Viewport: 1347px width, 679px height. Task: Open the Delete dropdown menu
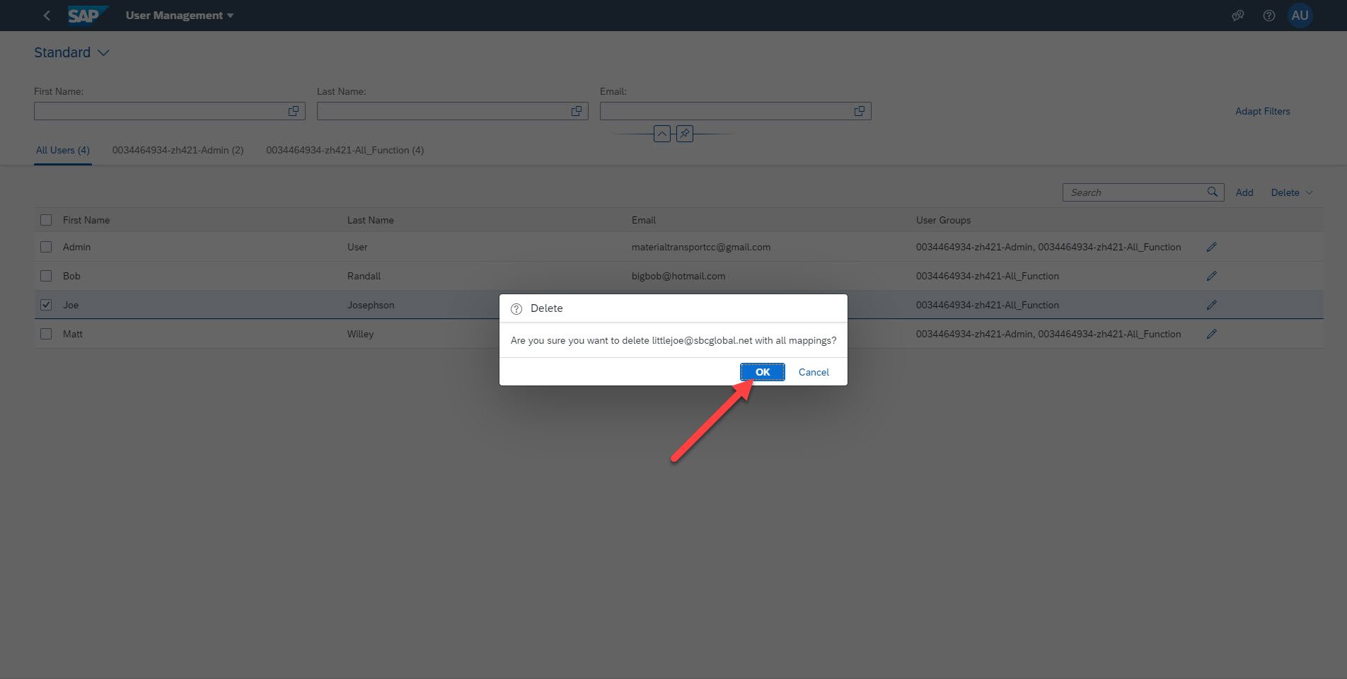tap(1291, 192)
